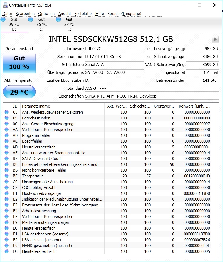Select the raw value 00120039001D

[197, 176]
